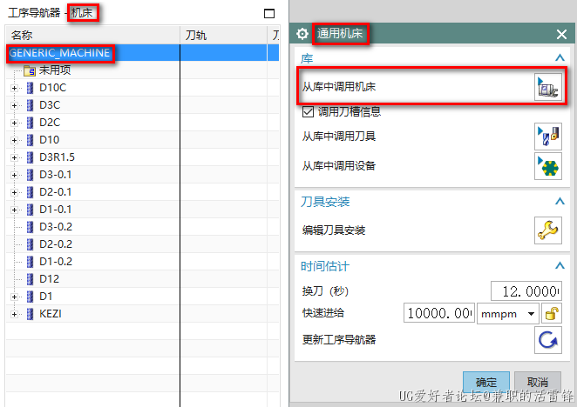Screen dimensions: 577x407
Task: Expand the D10C tool node
Action: pos(14,88)
